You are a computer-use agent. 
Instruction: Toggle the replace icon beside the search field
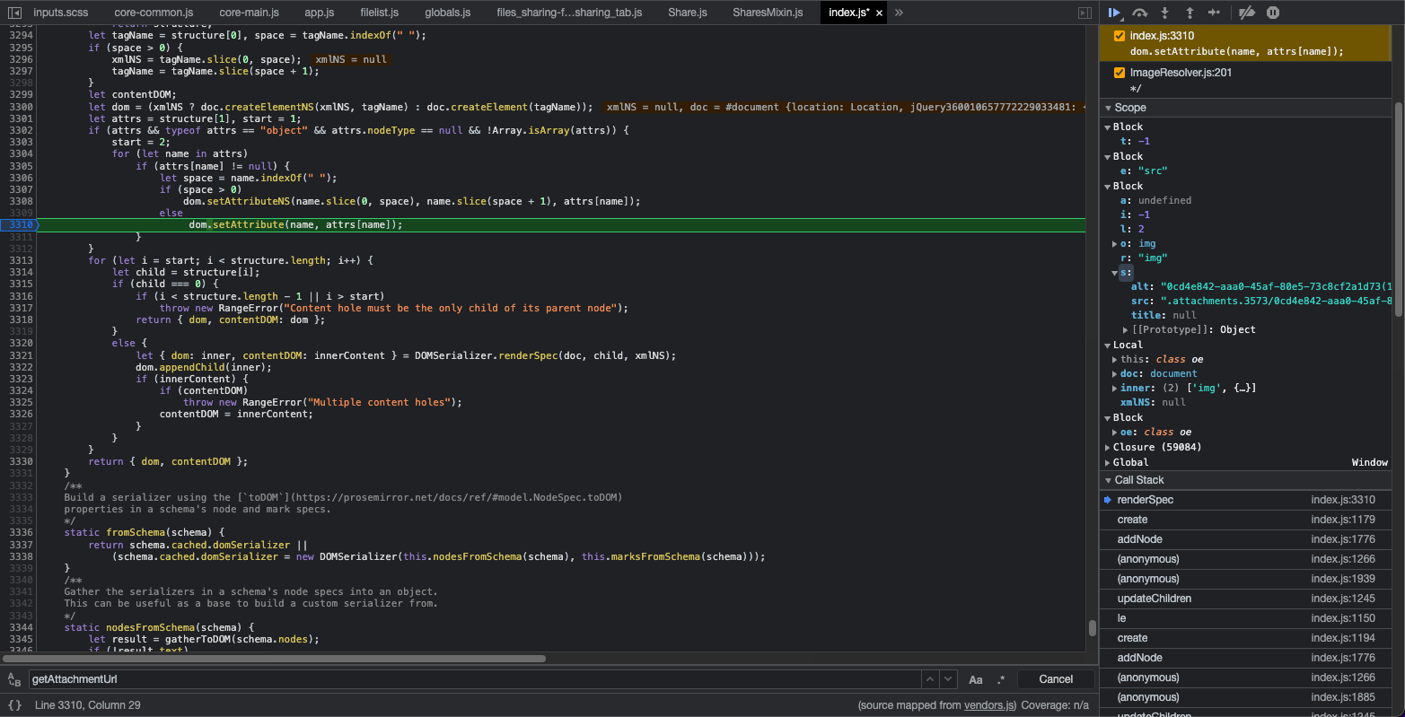pyautogui.click(x=13, y=679)
